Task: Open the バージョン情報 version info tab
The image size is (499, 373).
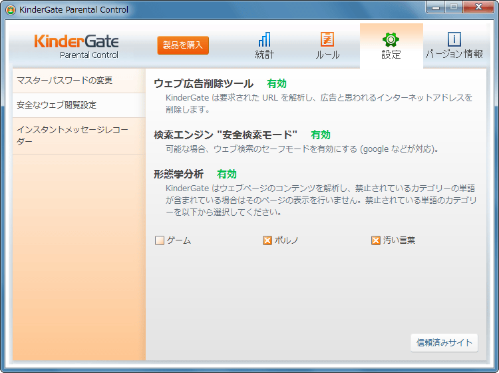Action: [454, 45]
